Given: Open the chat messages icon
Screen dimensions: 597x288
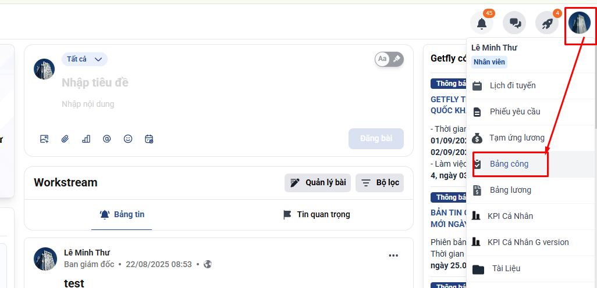Looking at the screenshot, I should [x=514, y=23].
